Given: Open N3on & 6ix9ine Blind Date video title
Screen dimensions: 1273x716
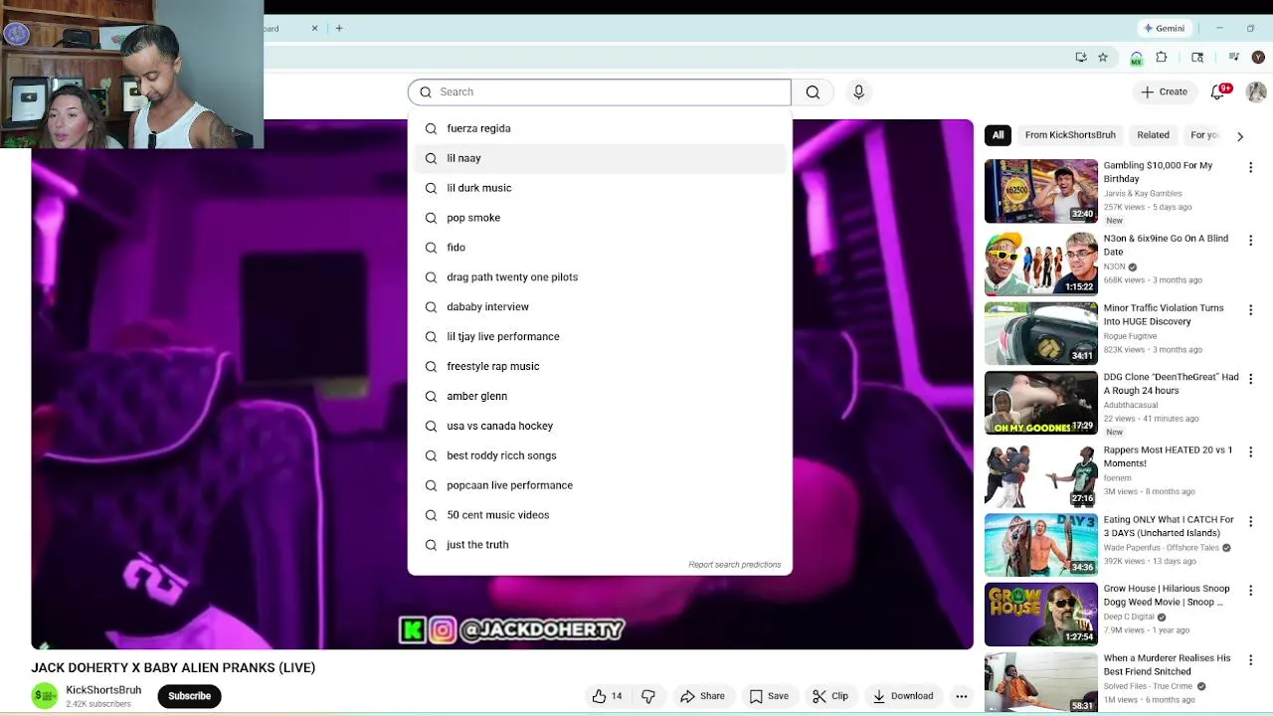Looking at the screenshot, I should coord(1166,246).
